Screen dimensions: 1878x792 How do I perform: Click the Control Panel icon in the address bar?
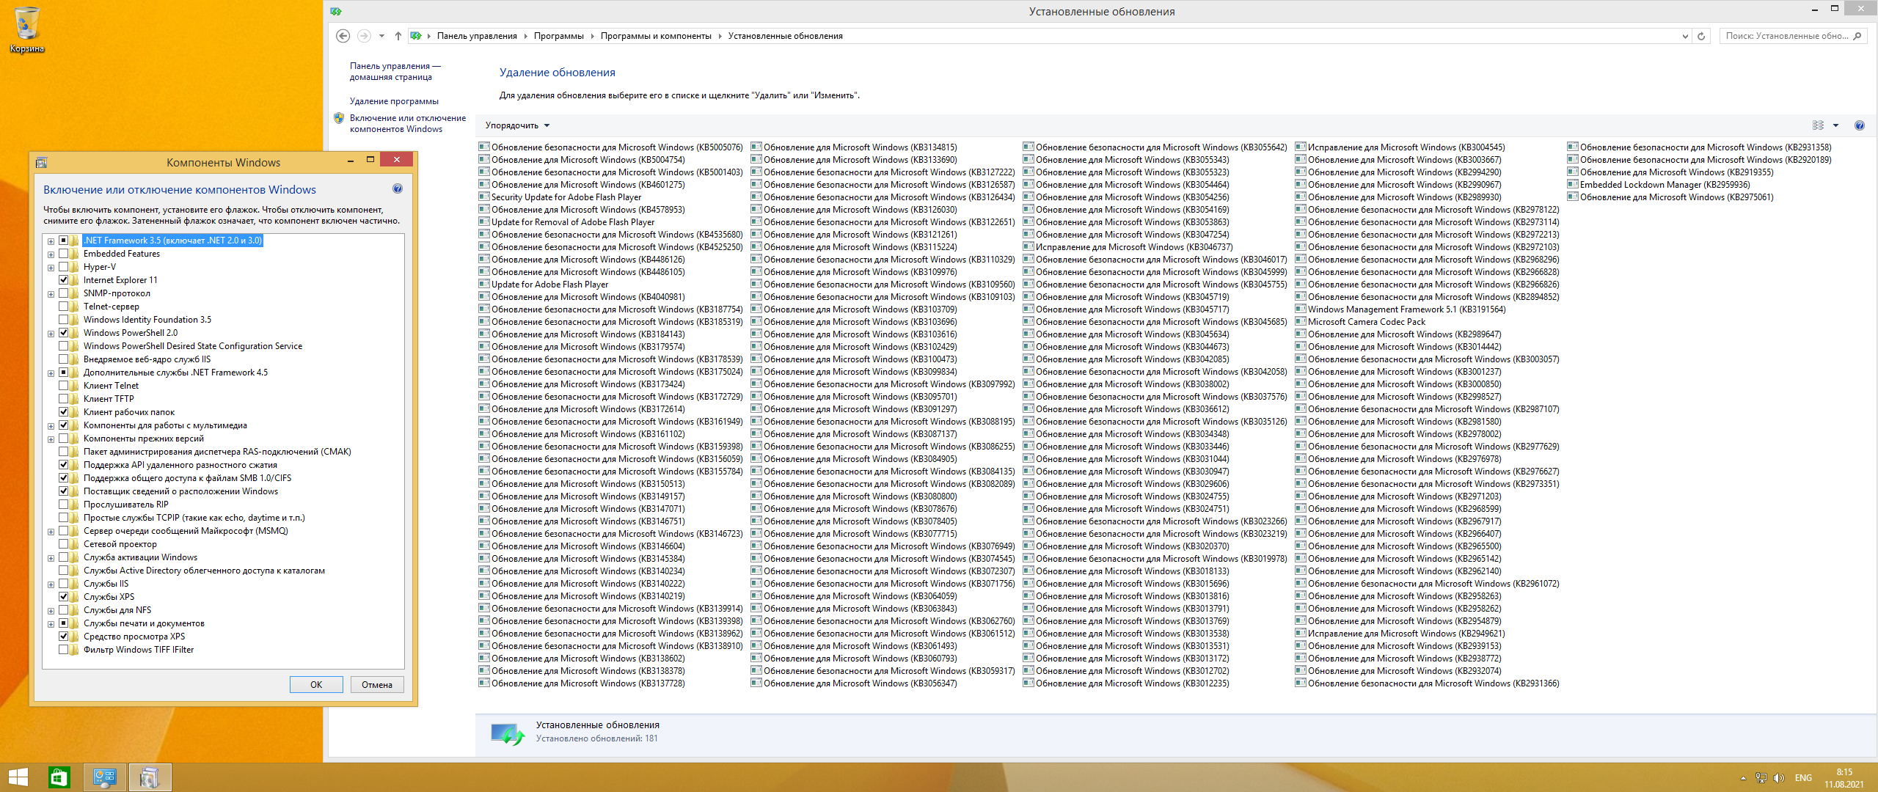click(x=416, y=35)
